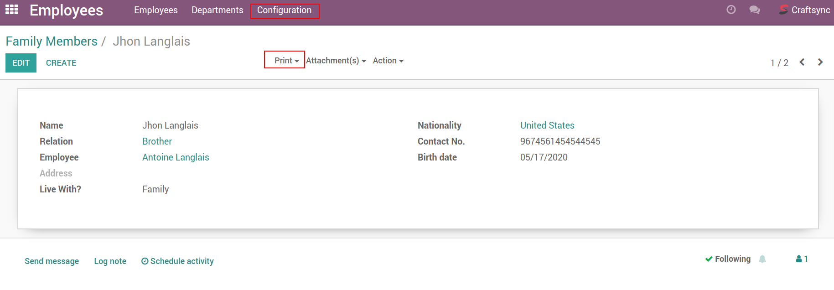Open the United States nationality link
834x290 pixels.
[x=547, y=125]
